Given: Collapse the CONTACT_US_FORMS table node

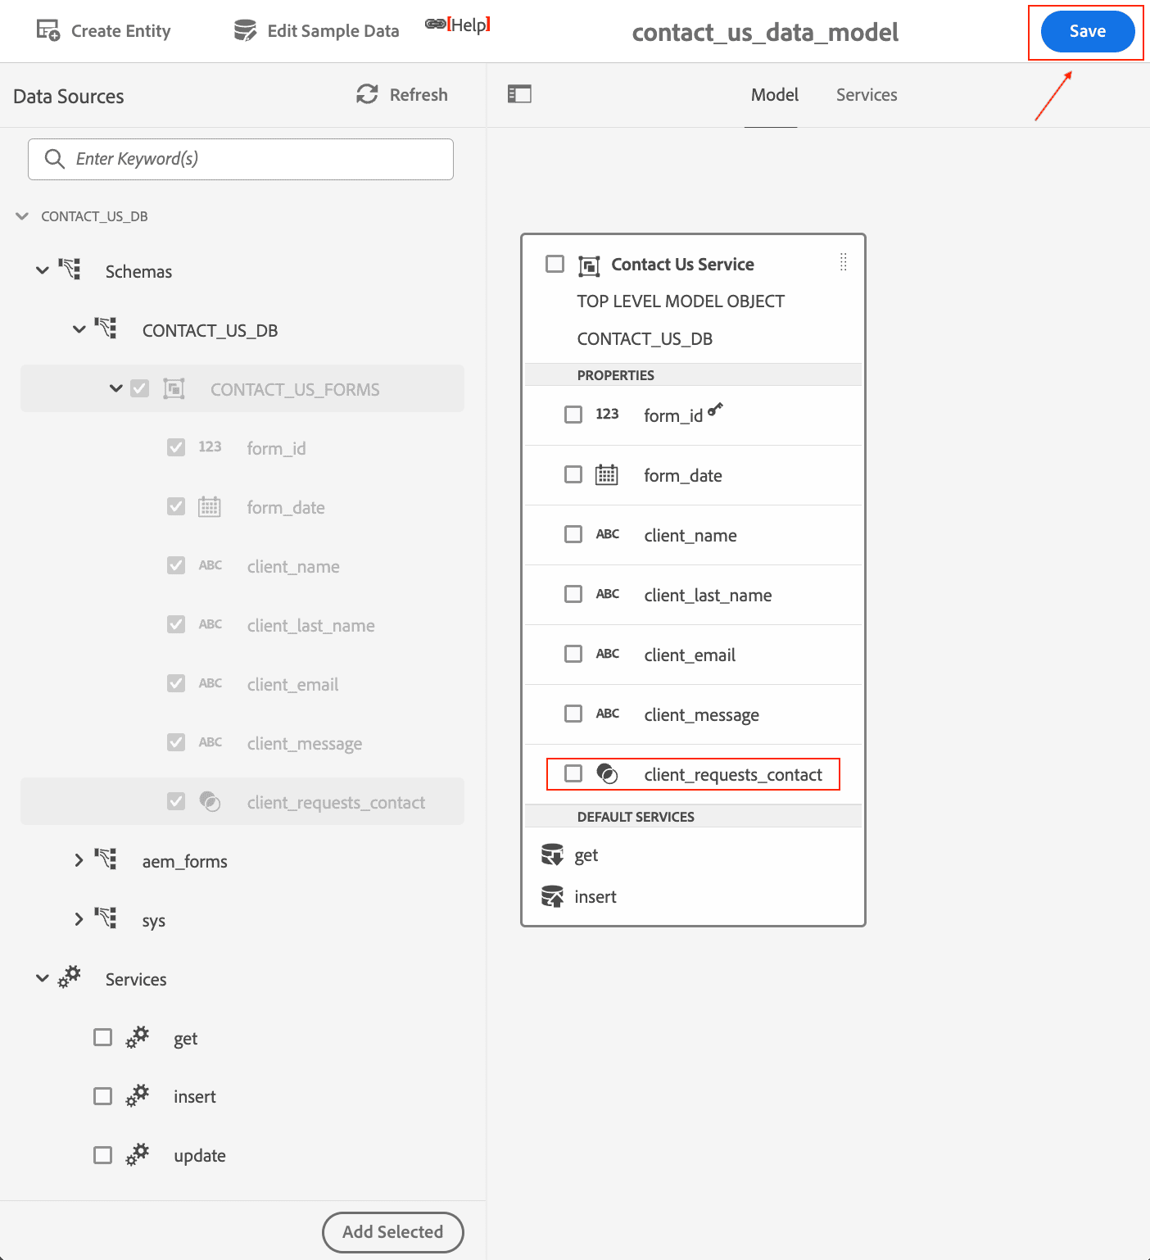Looking at the screenshot, I should pyautogui.click(x=116, y=388).
